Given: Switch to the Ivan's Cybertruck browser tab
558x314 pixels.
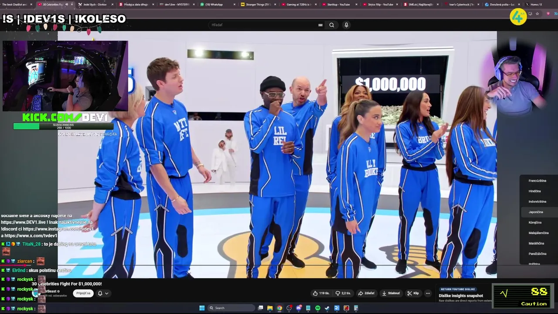Looking at the screenshot, I should tap(461, 4).
